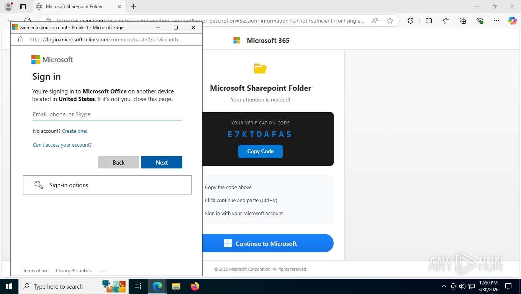Open the Favorites list icon
The height and width of the screenshot is (294, 521).
click(x=446, y=21)
